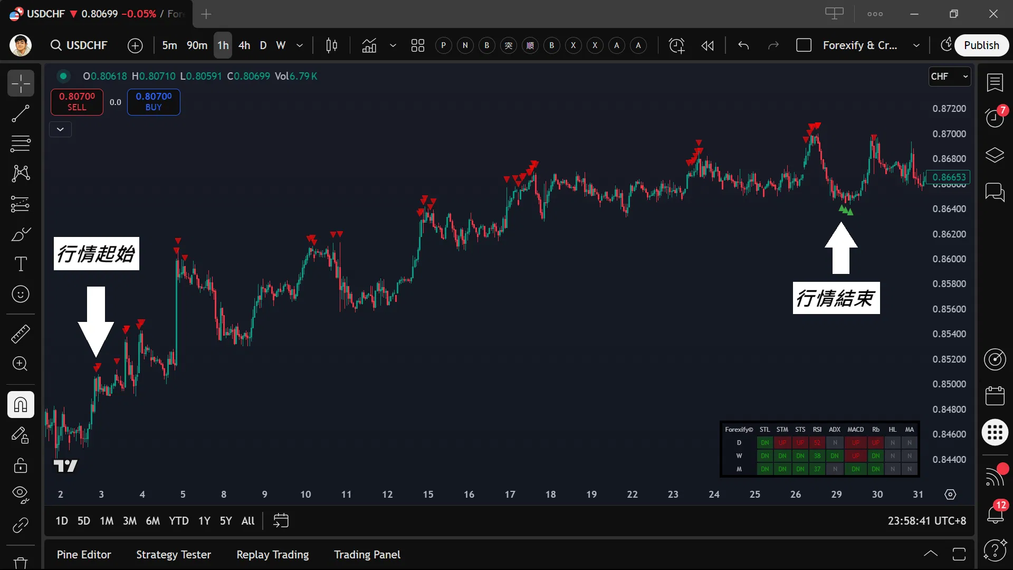
Task: Open the Strategy Tester tab
Action: point(174,555)
